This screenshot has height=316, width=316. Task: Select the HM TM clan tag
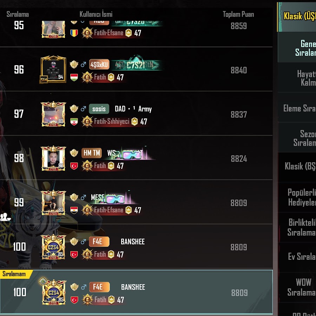(x=92, y=153)
